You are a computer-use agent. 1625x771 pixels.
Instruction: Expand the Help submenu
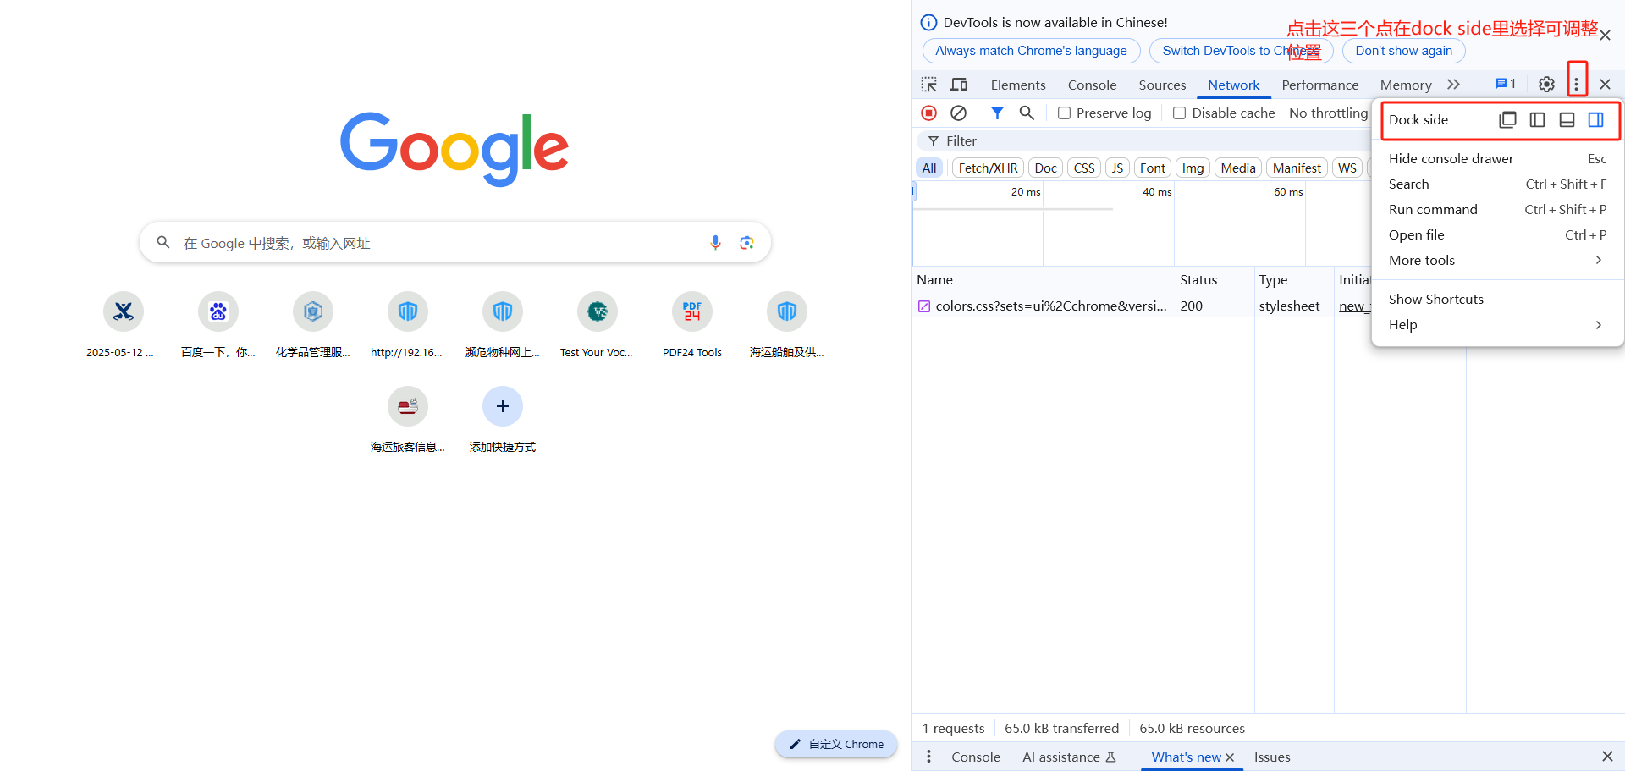point(1497,324)
